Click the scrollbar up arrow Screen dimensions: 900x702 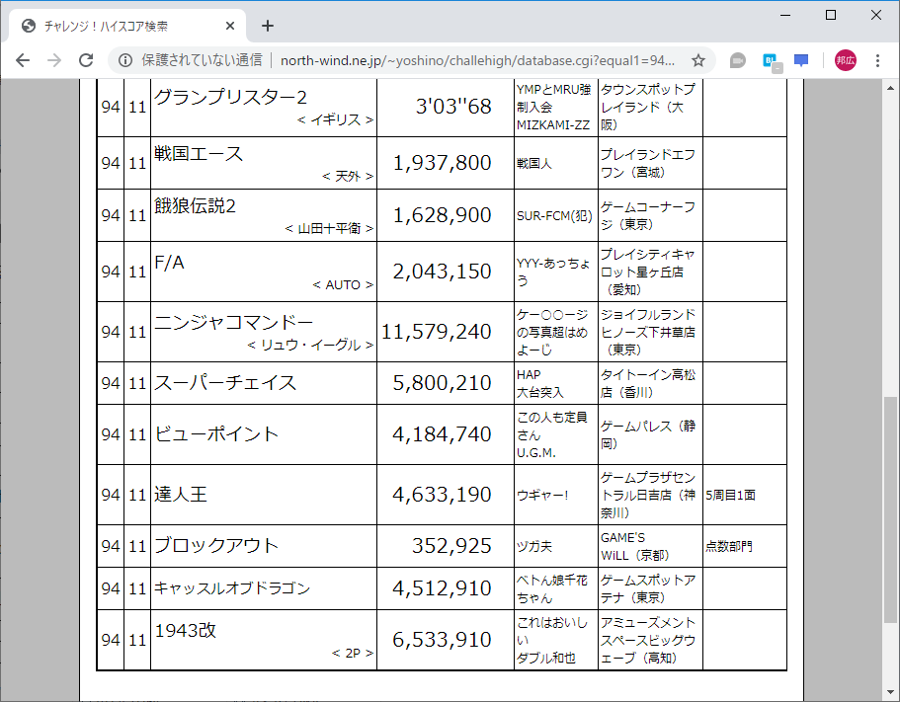(892, 86)
